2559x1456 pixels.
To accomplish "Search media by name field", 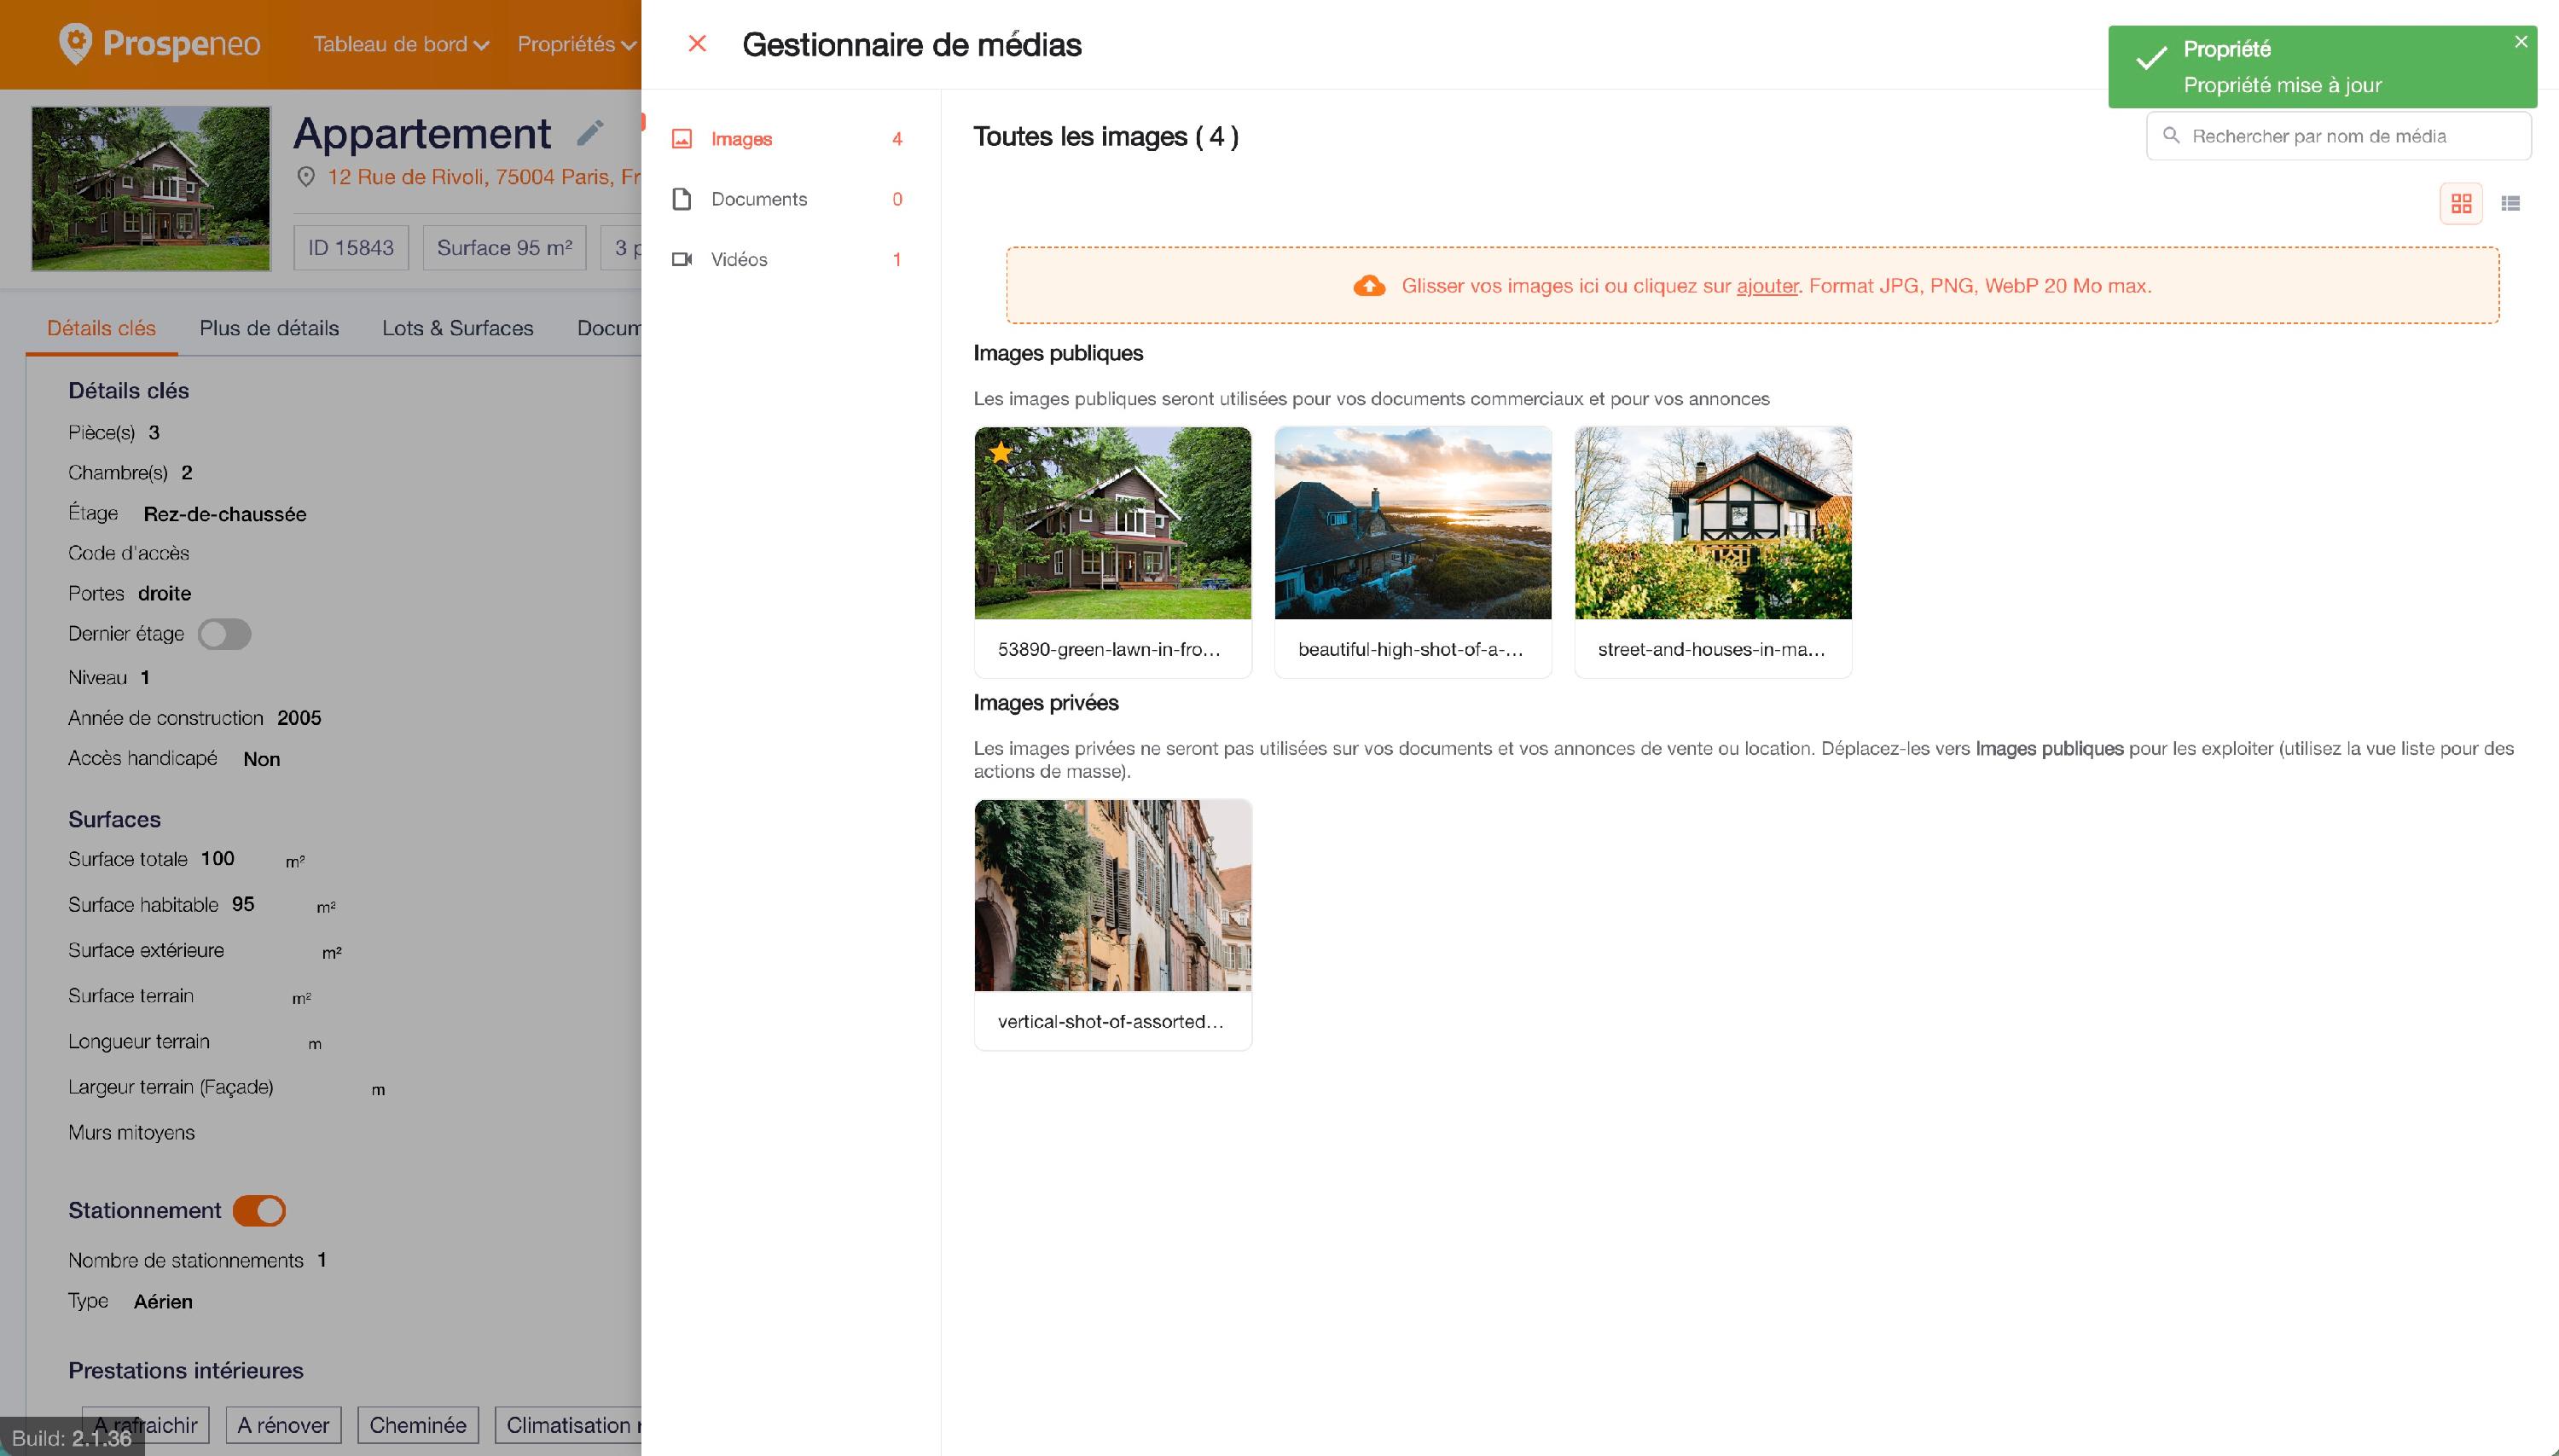I will pos(2339,136).
